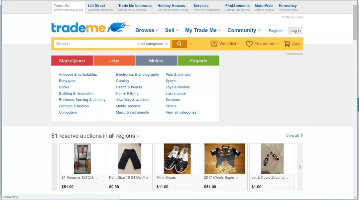
Task: Open the Electronics & photography category
Action: [x=137, y=75]
